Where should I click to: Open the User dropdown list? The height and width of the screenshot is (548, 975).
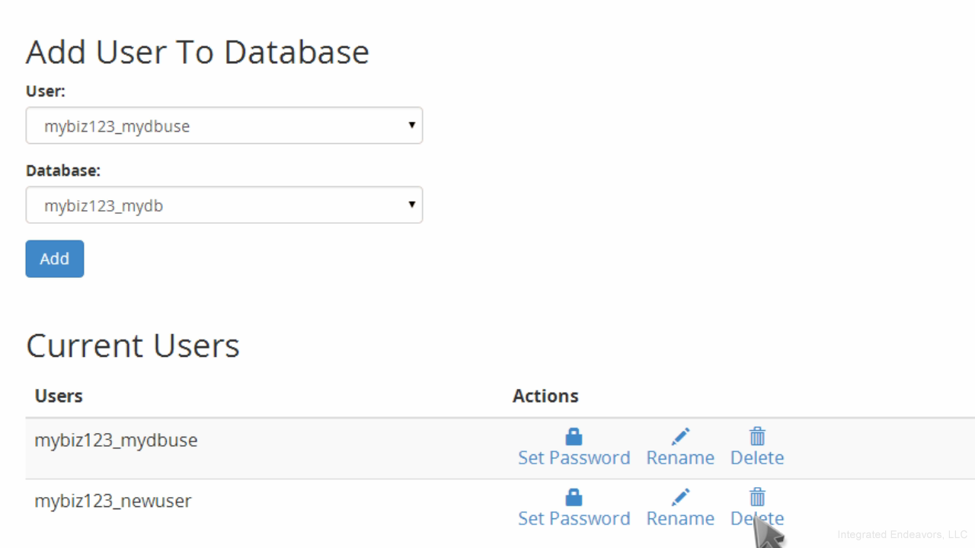pyautogui.click(x=224, y=126)
